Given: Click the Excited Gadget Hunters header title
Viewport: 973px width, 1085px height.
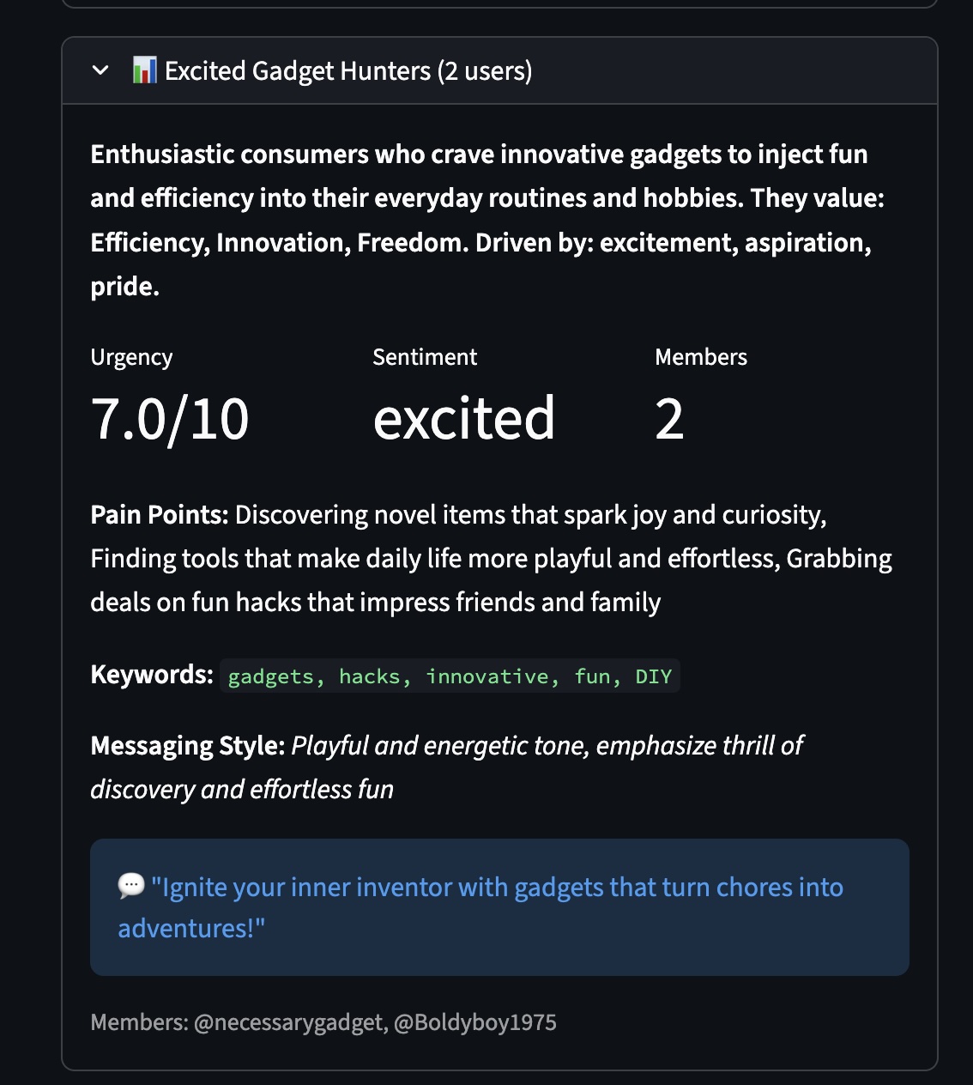Looking at the screenshot, I should 347,70.
